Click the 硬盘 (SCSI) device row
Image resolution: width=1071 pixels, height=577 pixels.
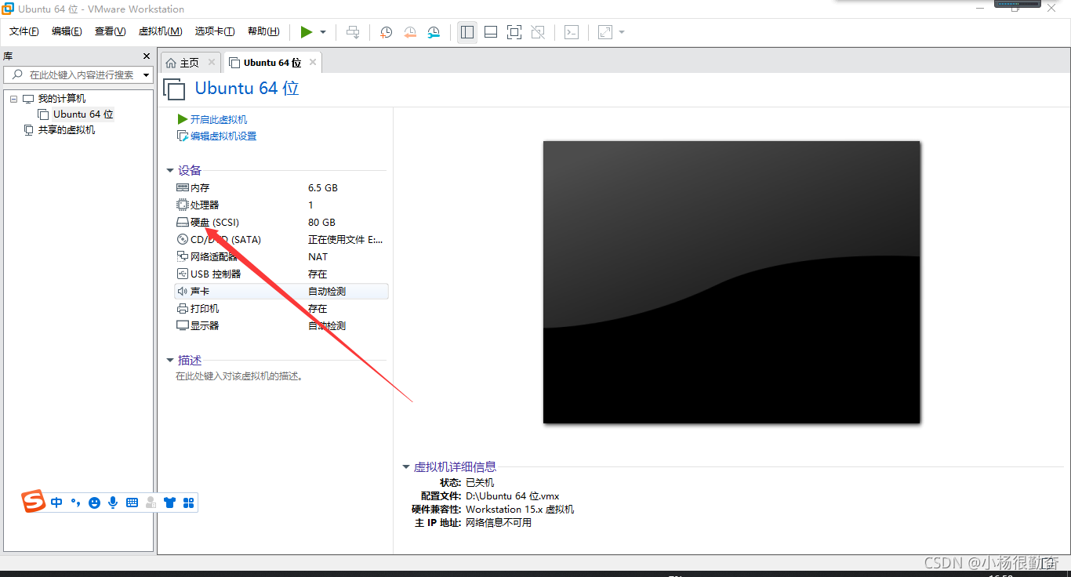pos(281,223)
